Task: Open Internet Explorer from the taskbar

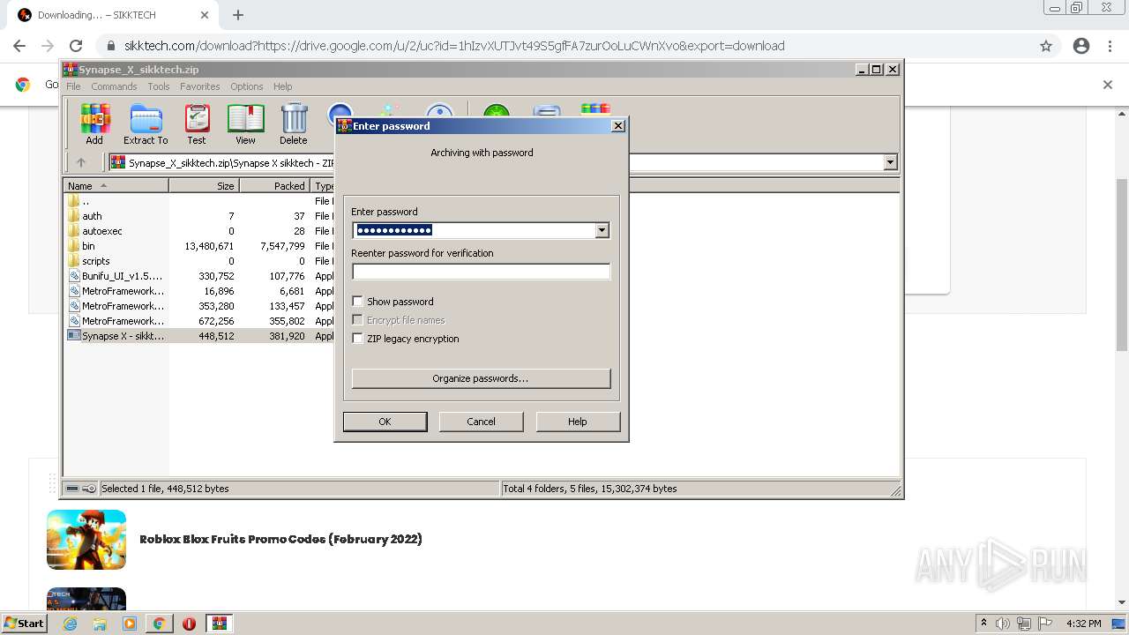Action: click(71, 624)
